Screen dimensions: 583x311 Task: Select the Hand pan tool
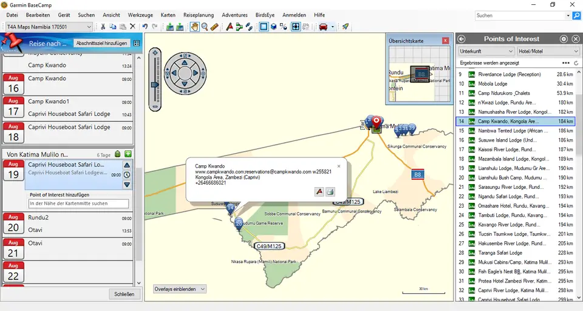[194, 27]
